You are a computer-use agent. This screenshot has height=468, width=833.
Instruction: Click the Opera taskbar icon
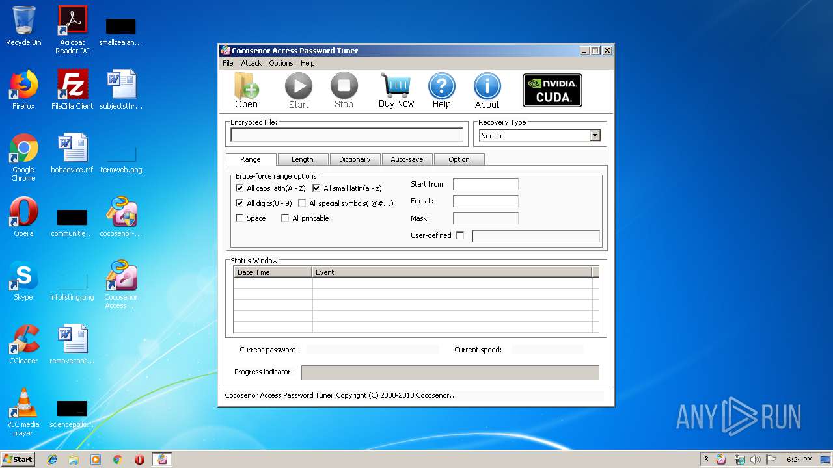pos(139,460)
